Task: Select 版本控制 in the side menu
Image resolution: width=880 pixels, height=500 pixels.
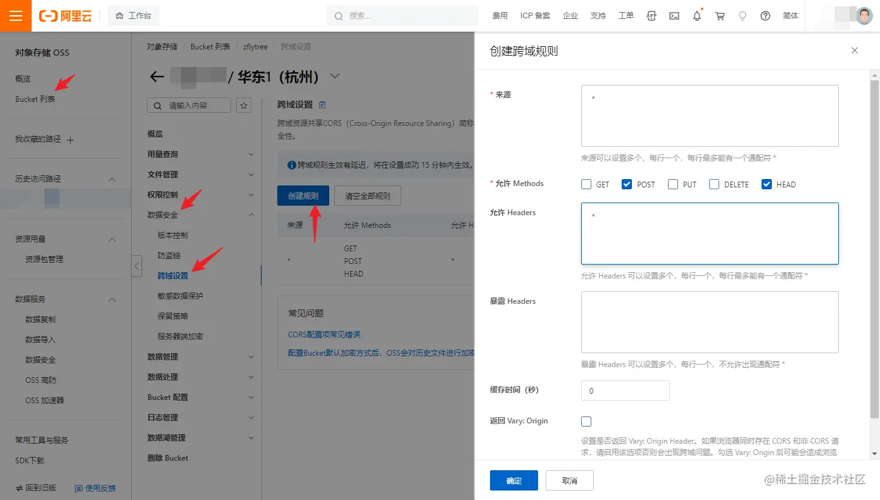Action: click(173, 235)
